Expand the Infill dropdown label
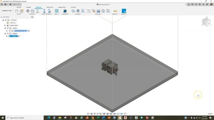Image resolution: width=214 pixels, height=120 pixels. pos(57,14)
